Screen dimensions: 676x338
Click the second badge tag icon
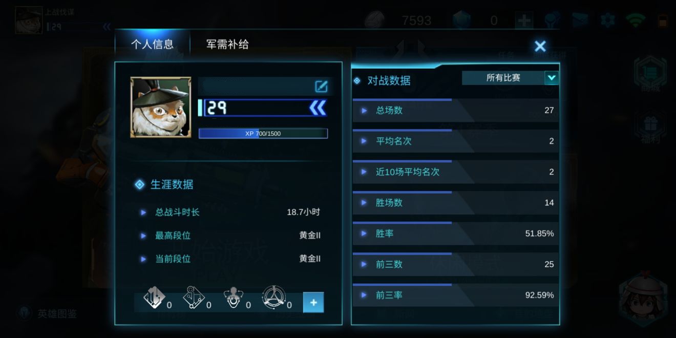(194, 298)
